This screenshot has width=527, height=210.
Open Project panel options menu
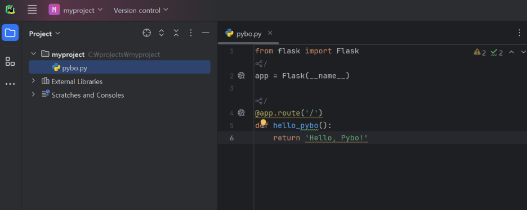(191, 33)
